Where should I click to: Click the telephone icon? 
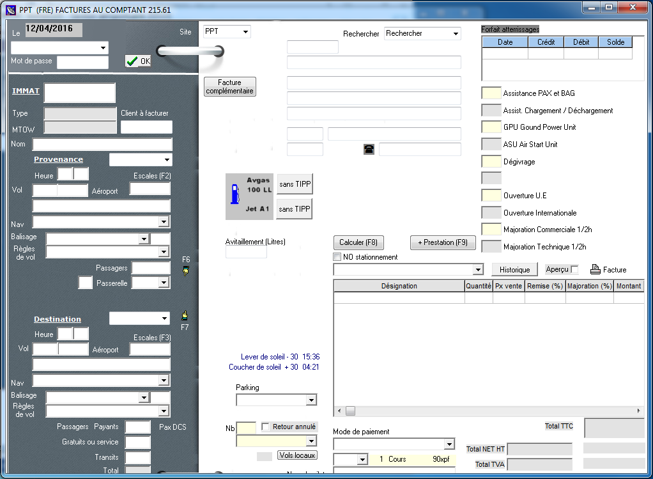369,150
